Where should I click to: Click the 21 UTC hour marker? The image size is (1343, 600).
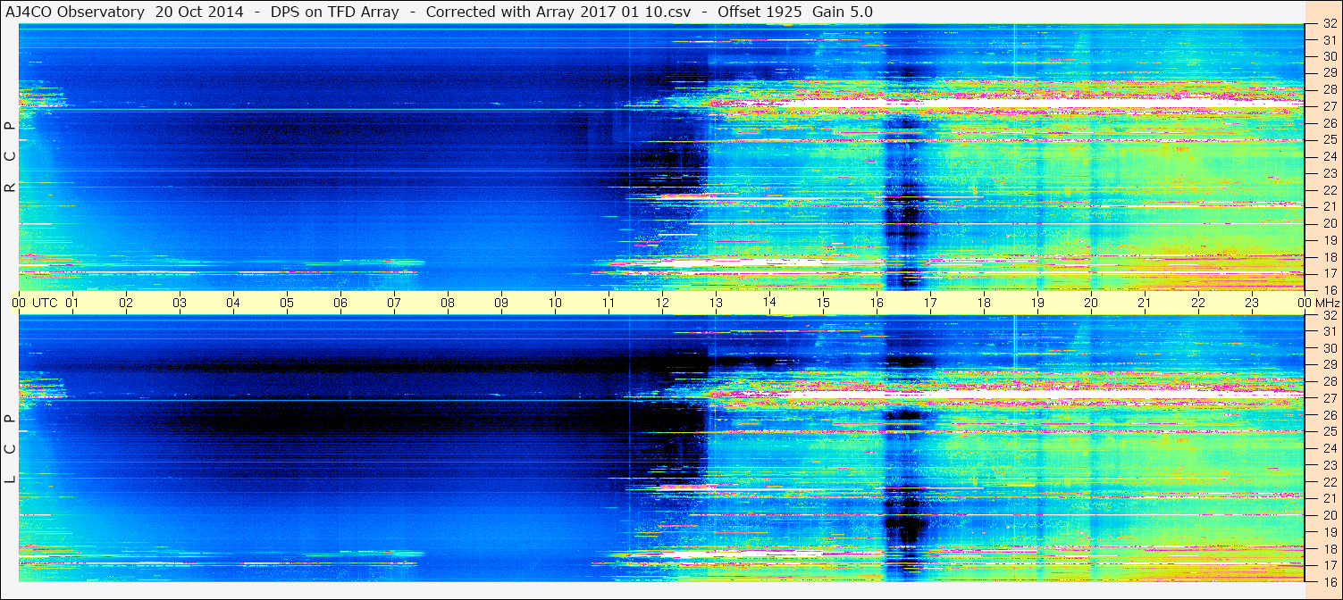pos(1145,303)
